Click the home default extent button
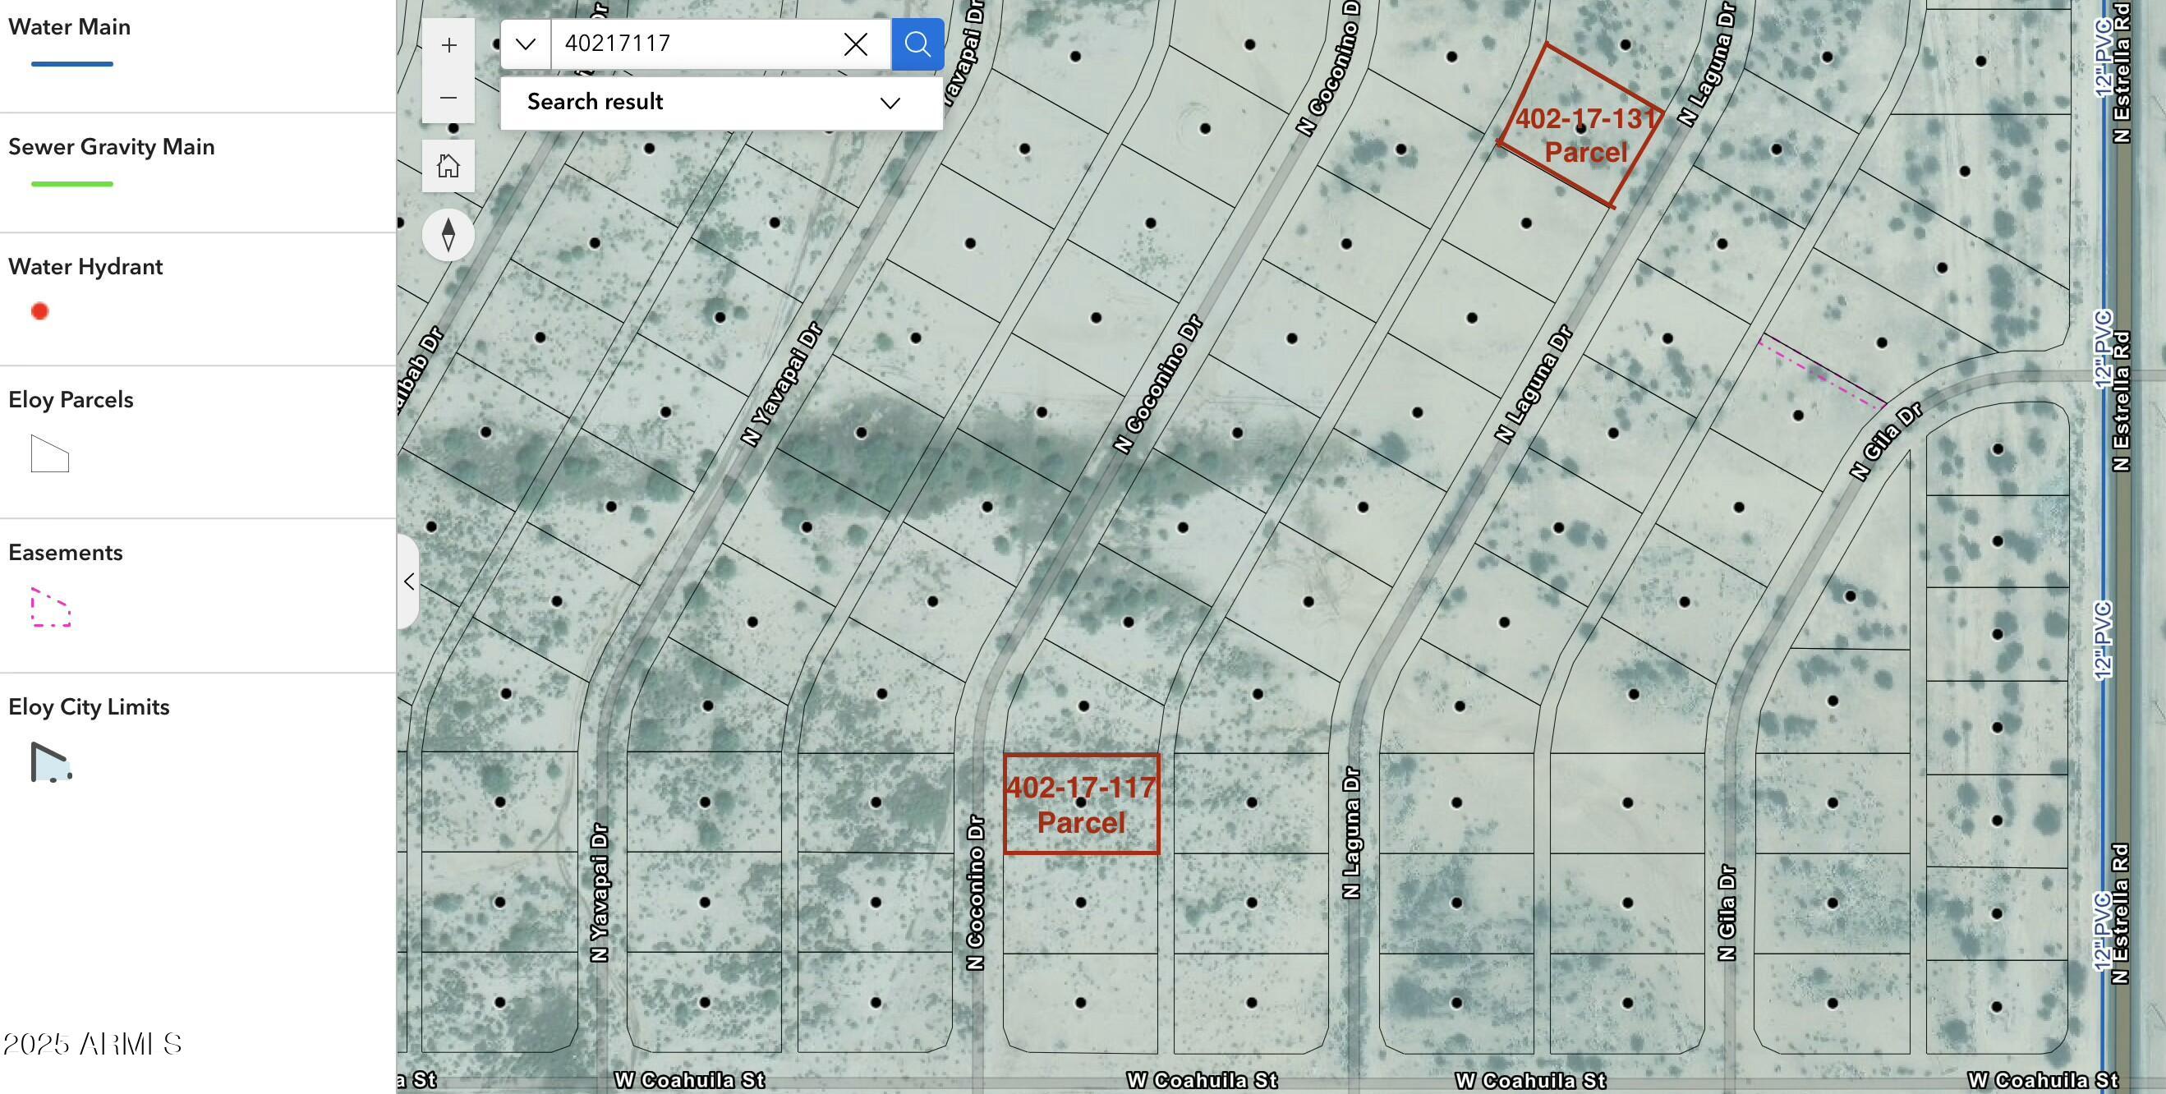This screenshot has width=2166, height=1094. point(448,166)
